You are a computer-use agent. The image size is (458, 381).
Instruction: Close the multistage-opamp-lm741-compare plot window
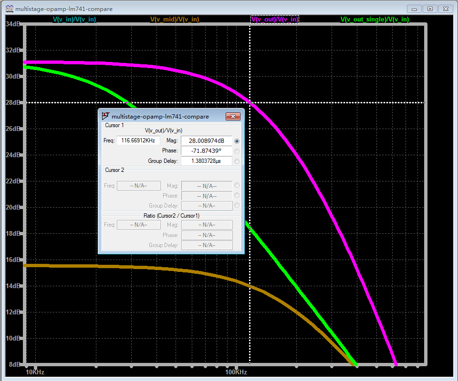pyautogui.click(x=445, y=9)
